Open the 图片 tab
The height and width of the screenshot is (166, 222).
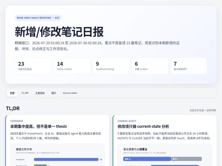tap(54, 93)
